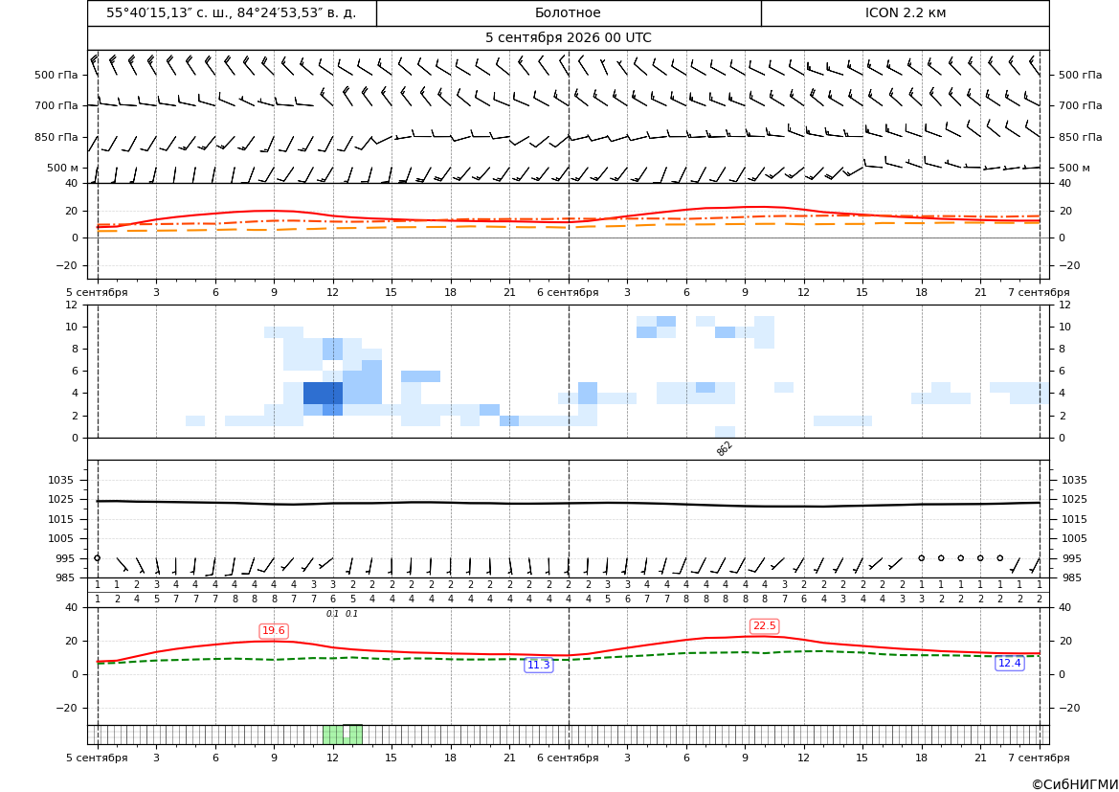
Task: Click the blue 11.3 minimum temperature label
Action: click(538, 665)
